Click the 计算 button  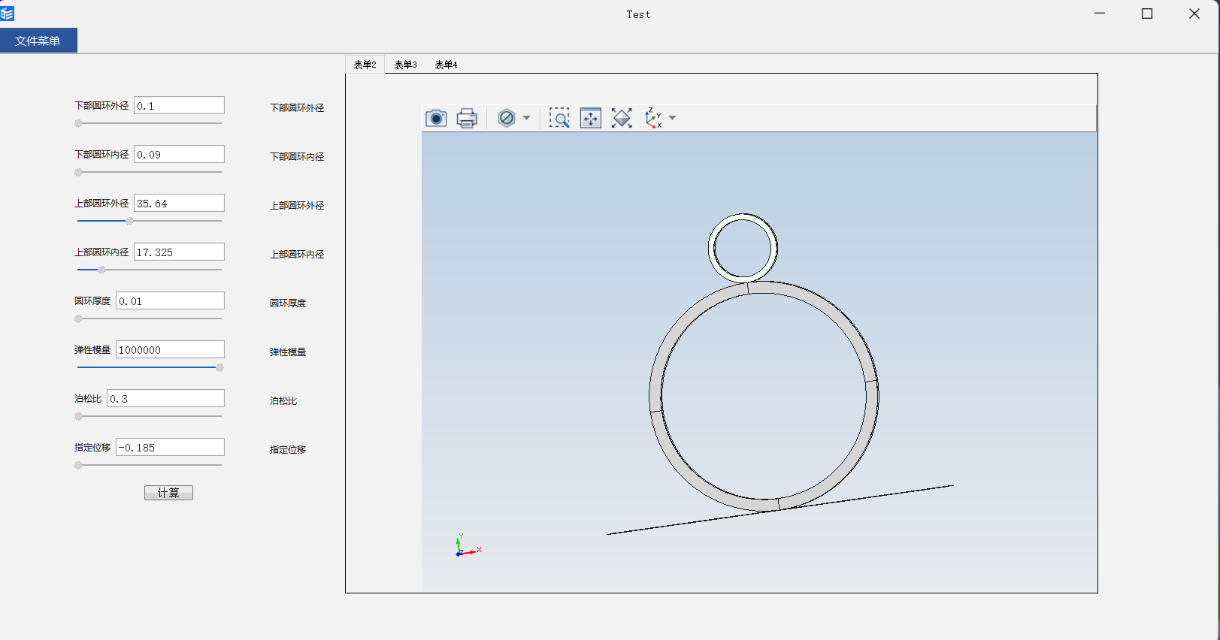168,493
